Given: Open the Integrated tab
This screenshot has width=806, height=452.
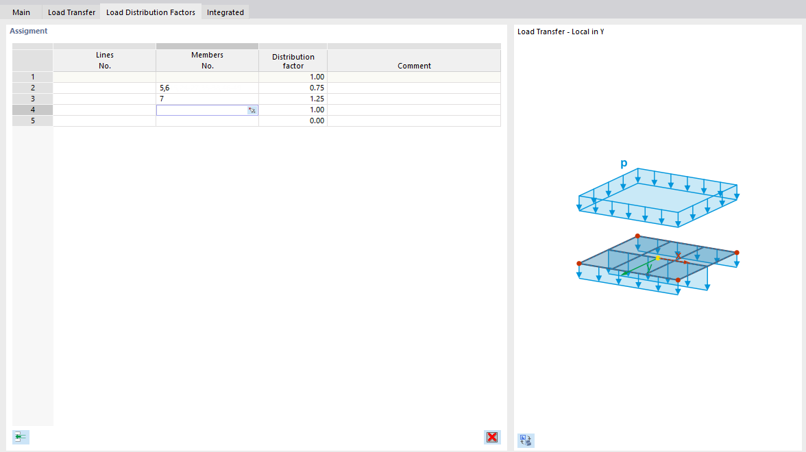Looking at the screenshot, I should pos(225,12).
